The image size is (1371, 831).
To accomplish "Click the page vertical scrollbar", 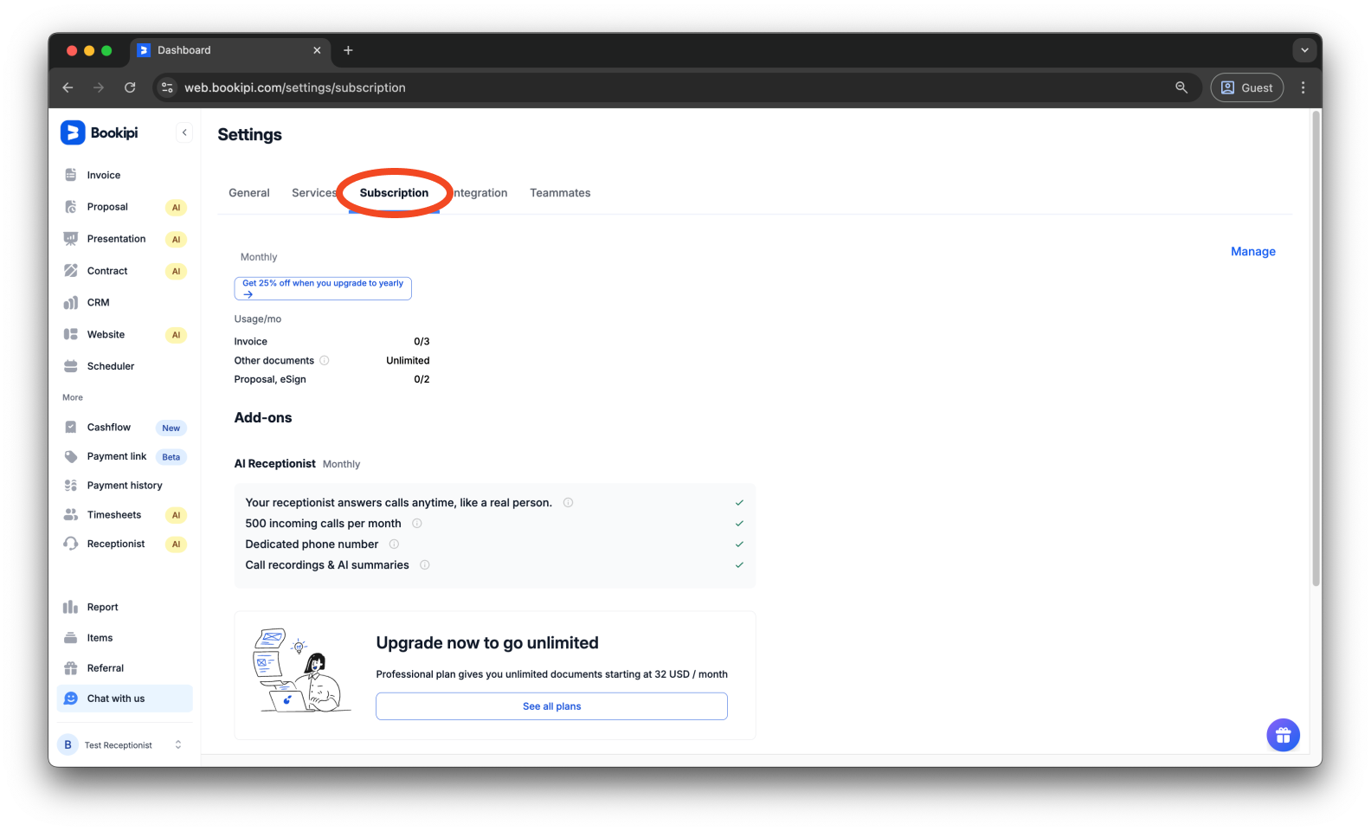I will point(1316,349).
